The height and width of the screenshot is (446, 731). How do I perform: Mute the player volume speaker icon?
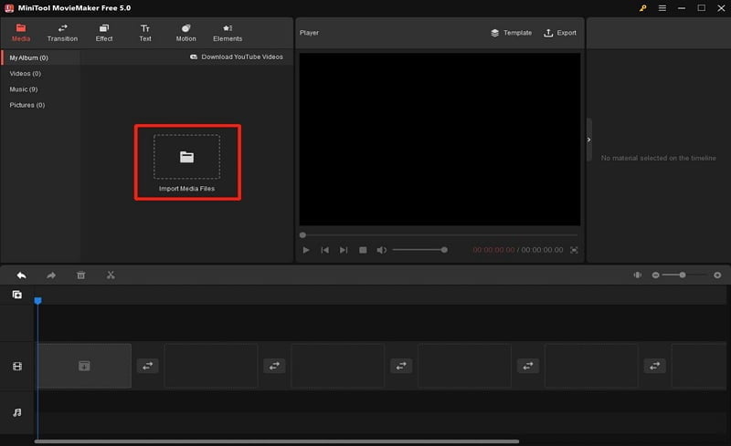(381, 250)
